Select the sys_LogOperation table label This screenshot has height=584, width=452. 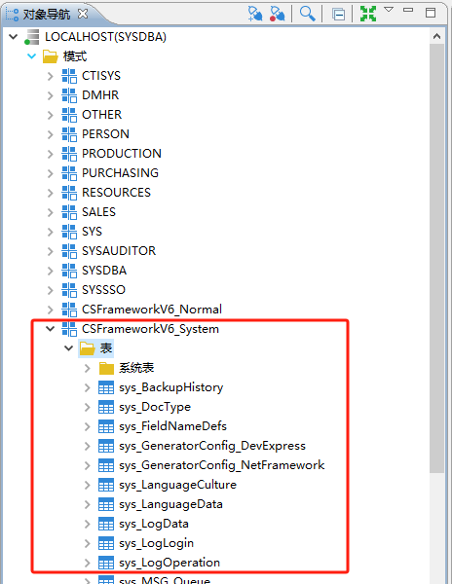(169, 563)
